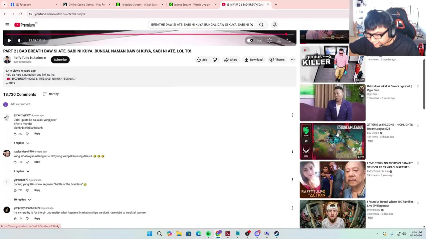Open Raffy Tulfo in Action channel name

[x=28, y=58]
